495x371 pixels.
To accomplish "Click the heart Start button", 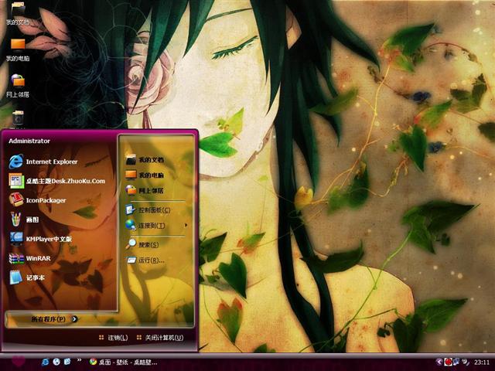I will click(19, 362).
